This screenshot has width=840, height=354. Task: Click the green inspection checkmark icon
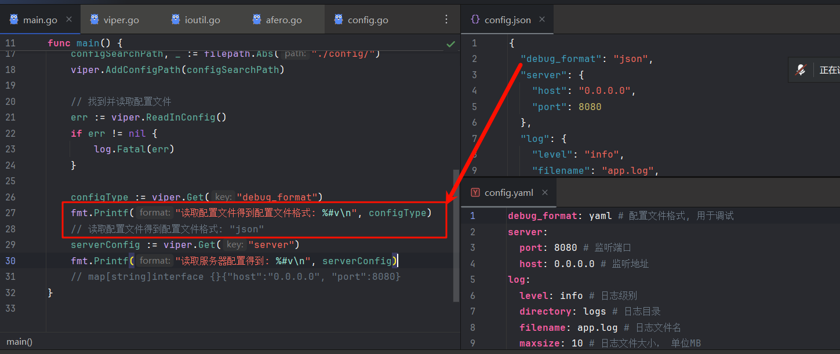coord(450,43)
